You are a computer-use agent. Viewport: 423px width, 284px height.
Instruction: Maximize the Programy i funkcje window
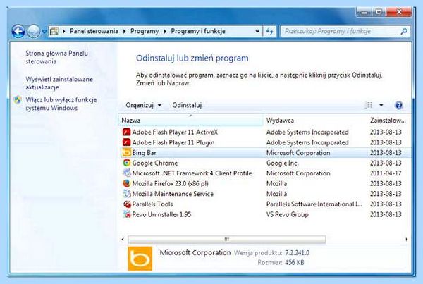(379, 12)
